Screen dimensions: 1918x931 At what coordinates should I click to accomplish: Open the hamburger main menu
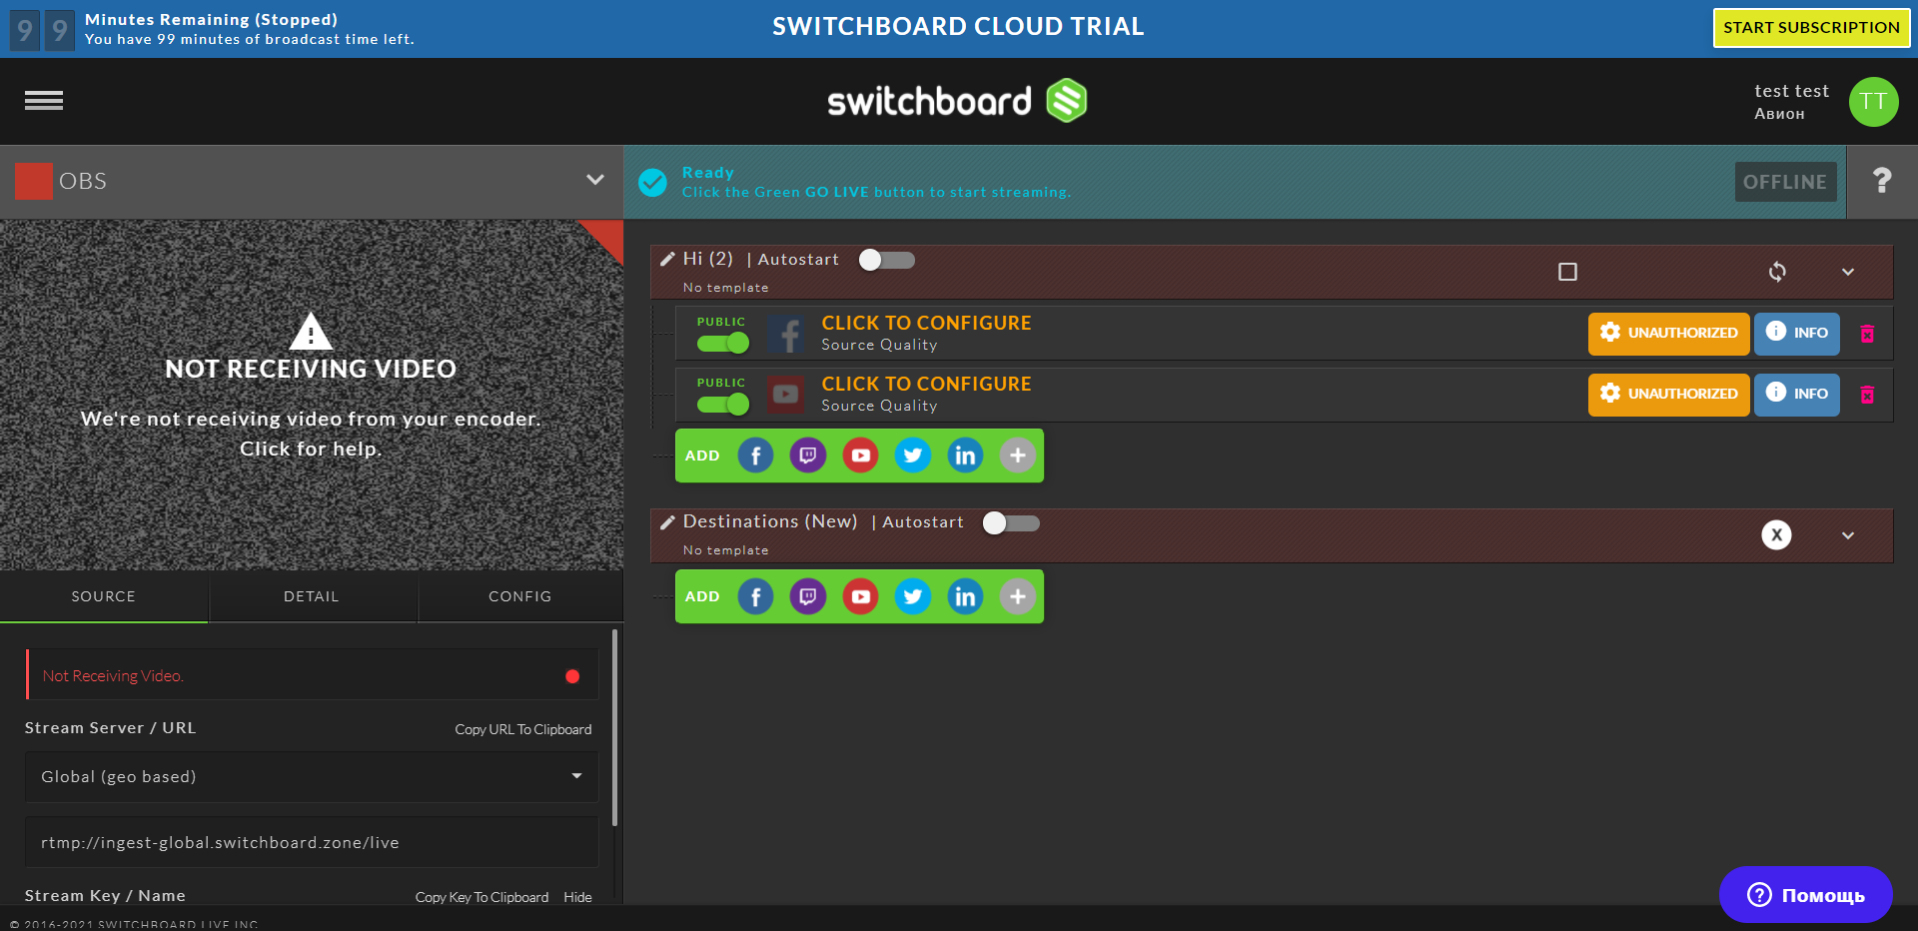tap(44, 101)
